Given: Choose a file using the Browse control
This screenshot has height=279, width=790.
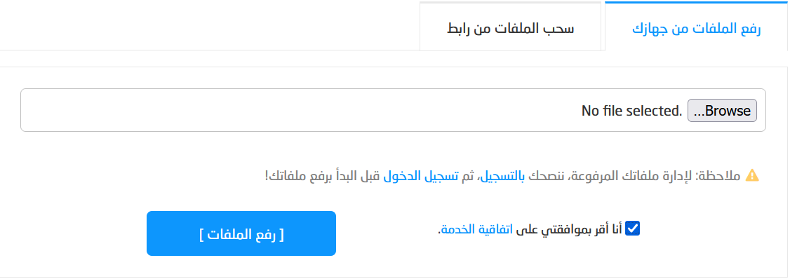Looking at the screenshot, I should pyautogui.click(x=722, y=110).
